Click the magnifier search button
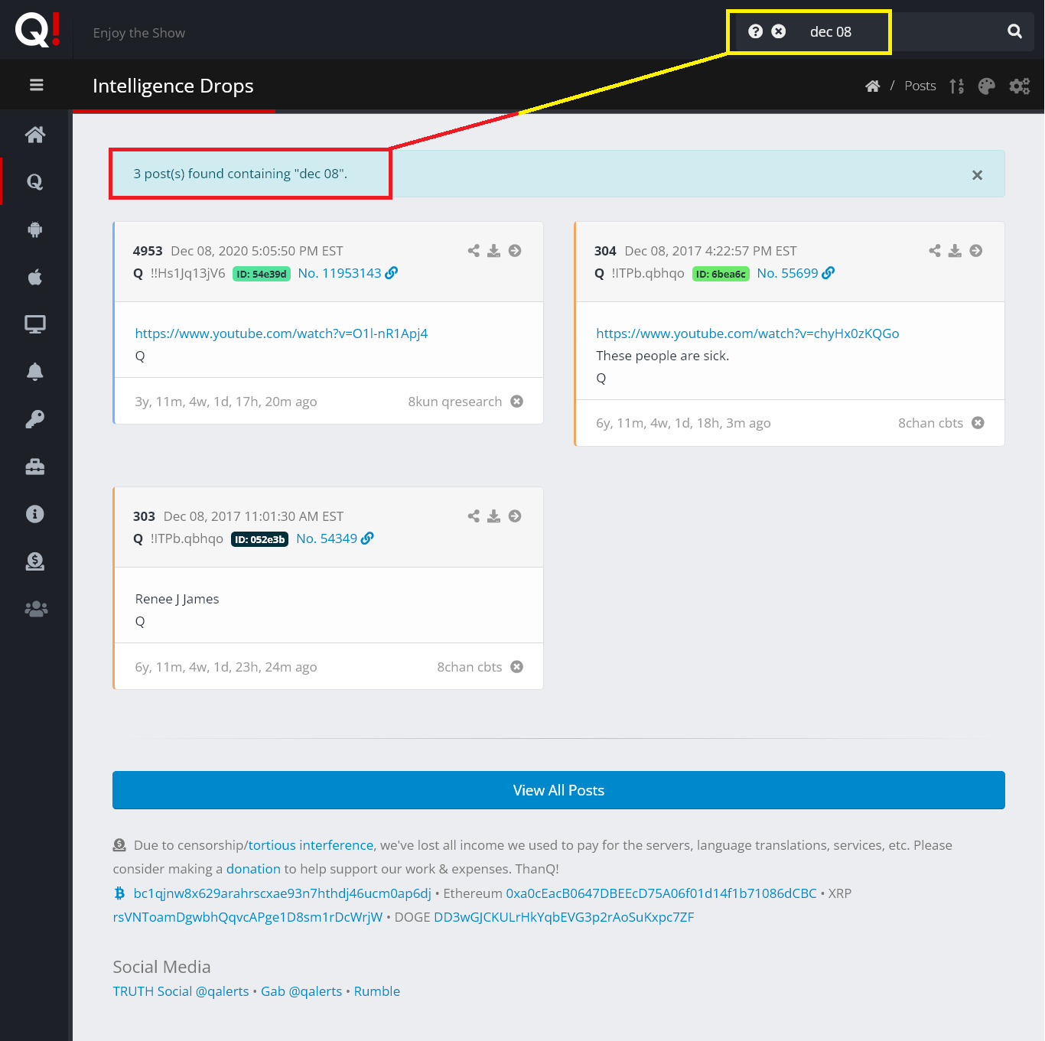 (x=1014, y=31)
